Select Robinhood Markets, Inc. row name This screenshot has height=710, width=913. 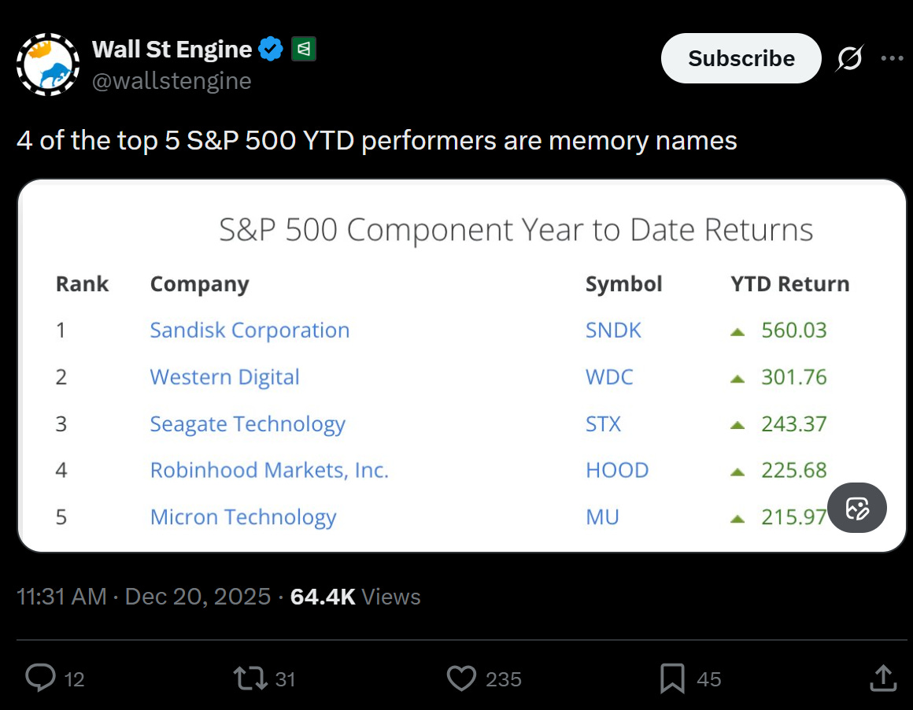click(x=269, y=470)
